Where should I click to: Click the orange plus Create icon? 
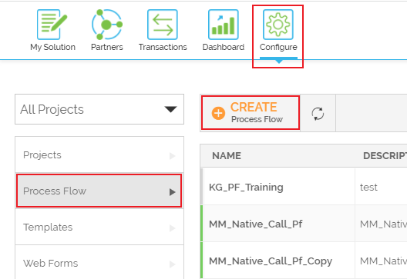click(x=218, y=113)
